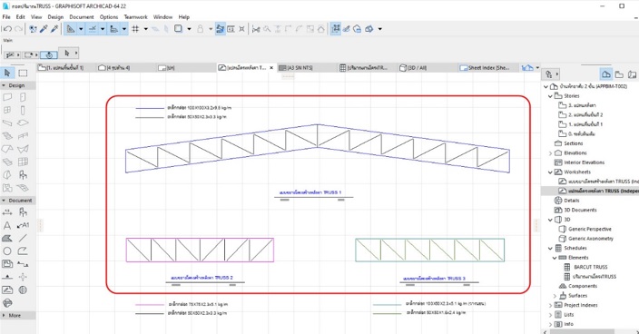Switch to the Sheet Index tab
Screen dimensions: 639x334
[487, 67]
